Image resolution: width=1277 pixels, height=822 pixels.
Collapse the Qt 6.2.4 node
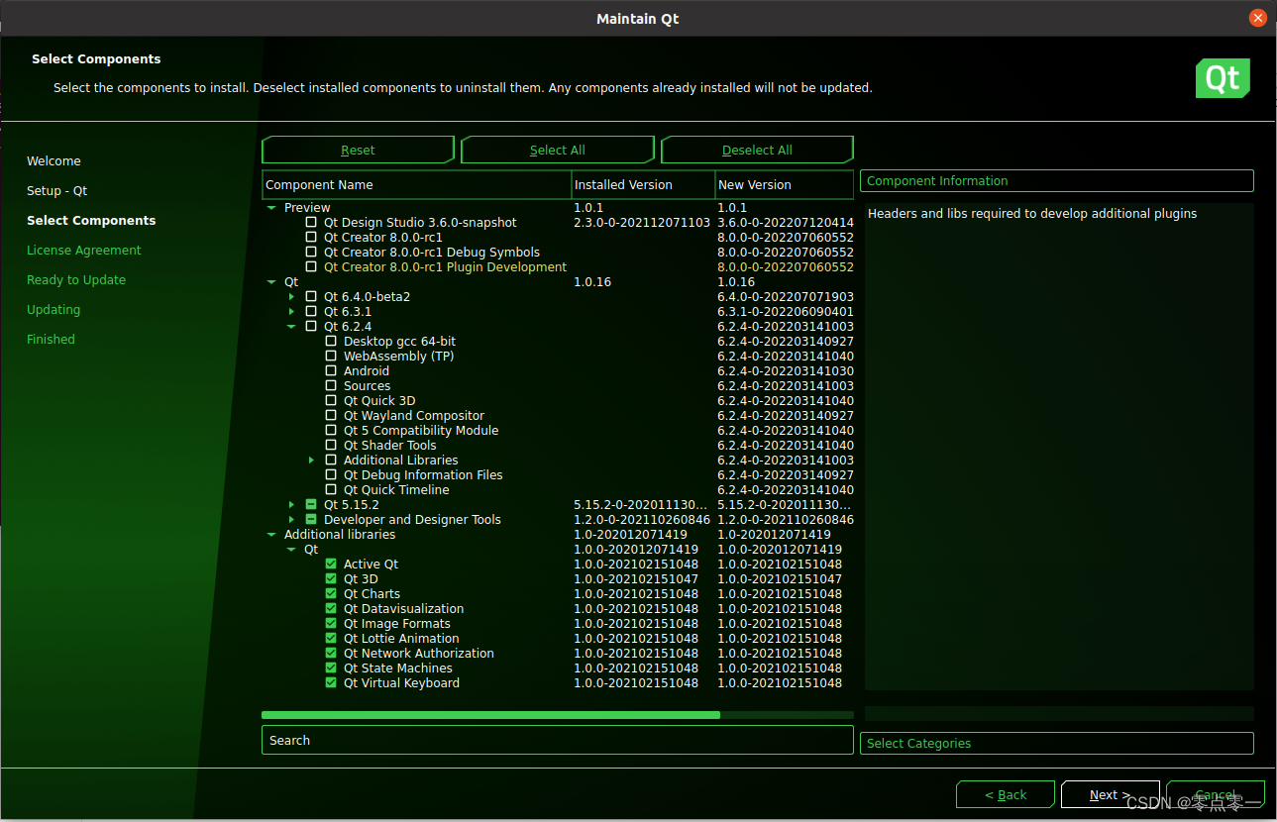tap(291, 327)
